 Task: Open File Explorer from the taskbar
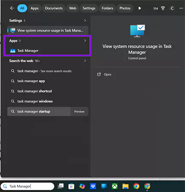coord(125,186)
